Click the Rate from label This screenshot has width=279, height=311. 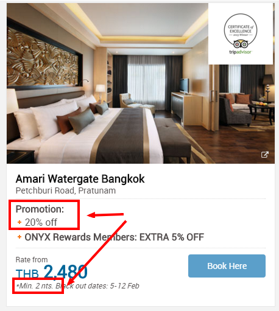(32, 260)
